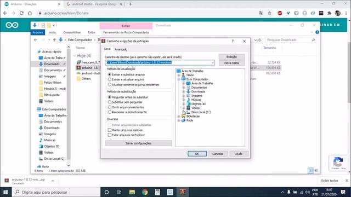Click the Arduino logo on the webpage
351x197 pixels.
[x=12, y=25]
